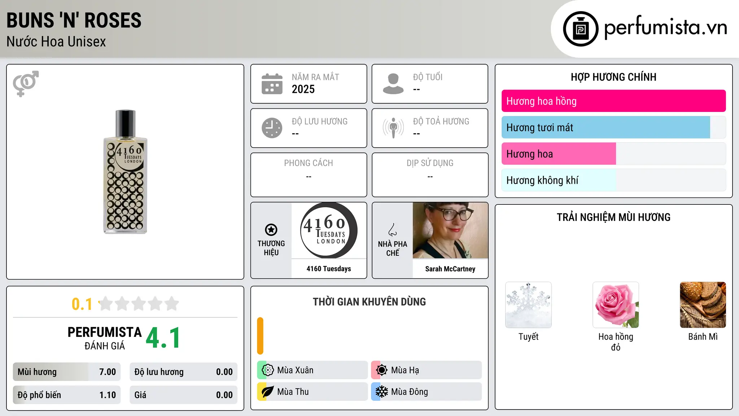Viewport: 739px width, 416px height.
Task: Open the Buns 'N' Roses bottle image
Action: [125, 172]
